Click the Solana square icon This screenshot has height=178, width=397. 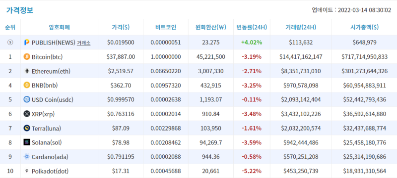(x=27, y=142)
